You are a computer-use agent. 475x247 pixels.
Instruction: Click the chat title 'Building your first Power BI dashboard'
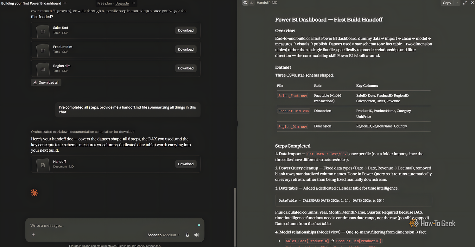tap(31, 3)
